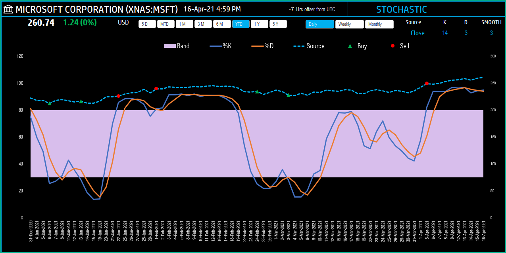The image size is (506, 253).
Task: Edit the SMOOTH value 3
Action: [491, 33]
